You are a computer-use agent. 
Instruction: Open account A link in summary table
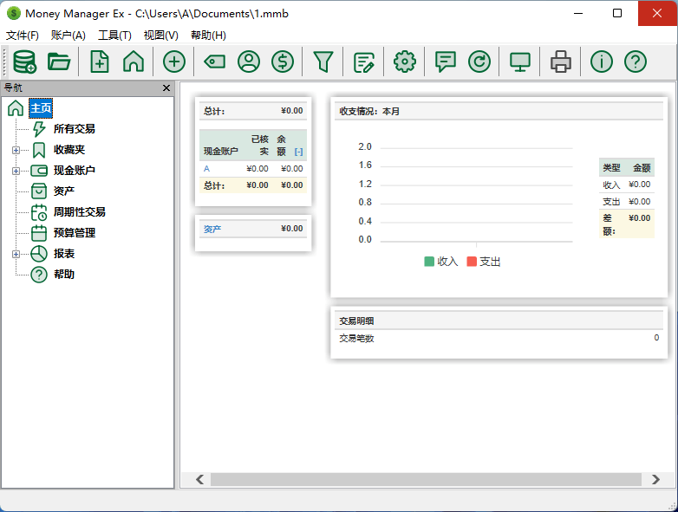[207, 169]
